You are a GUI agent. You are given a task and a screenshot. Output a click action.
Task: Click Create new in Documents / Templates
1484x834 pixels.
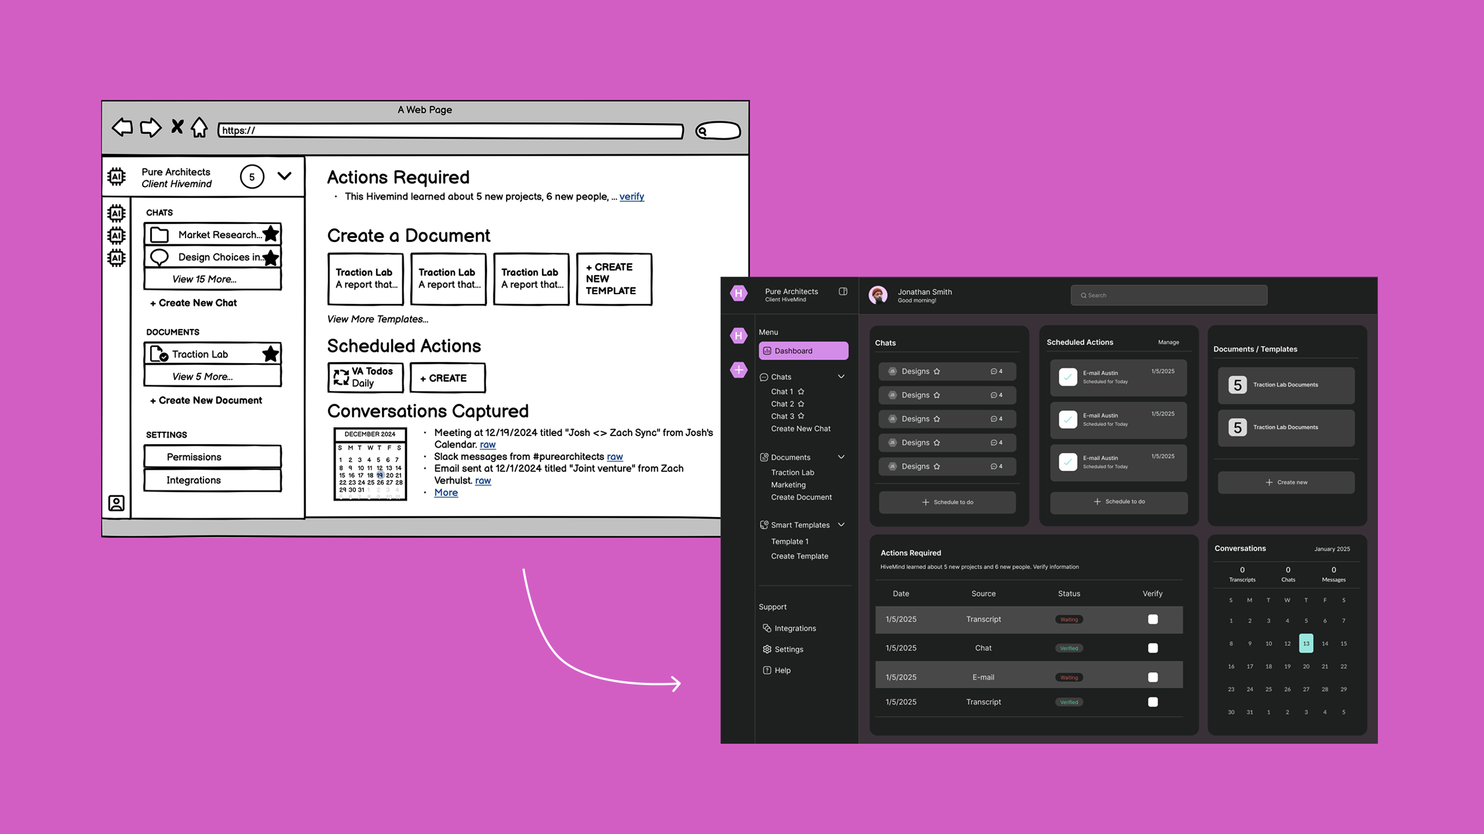pyautogui.click(x=1286, y=482)
